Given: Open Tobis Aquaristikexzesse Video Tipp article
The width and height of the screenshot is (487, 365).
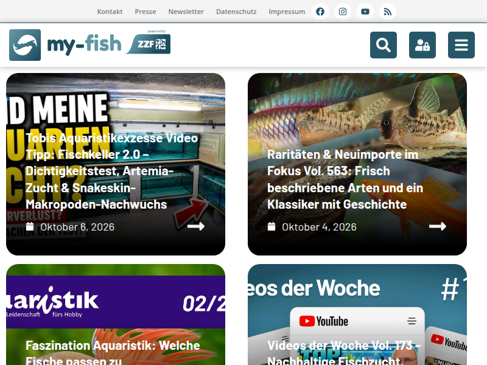Looking at the screenshot, I should (x=111, y=172).
